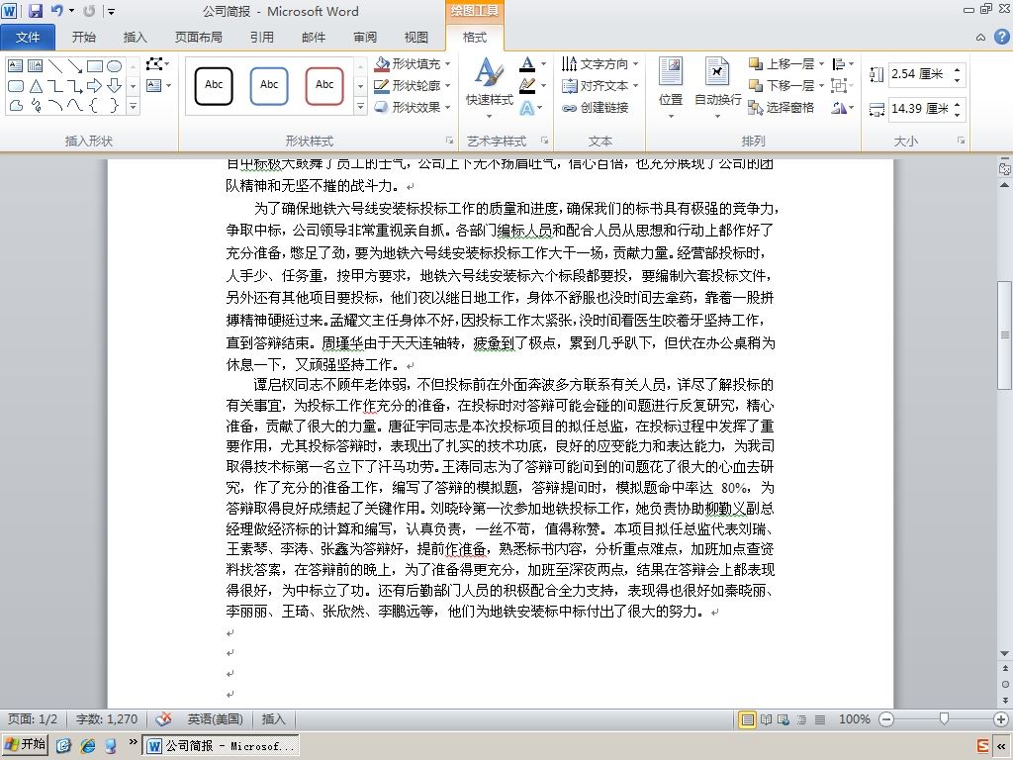
Task: Open the 快速样式 quick styles gallery
Action: tap(489, 88)
